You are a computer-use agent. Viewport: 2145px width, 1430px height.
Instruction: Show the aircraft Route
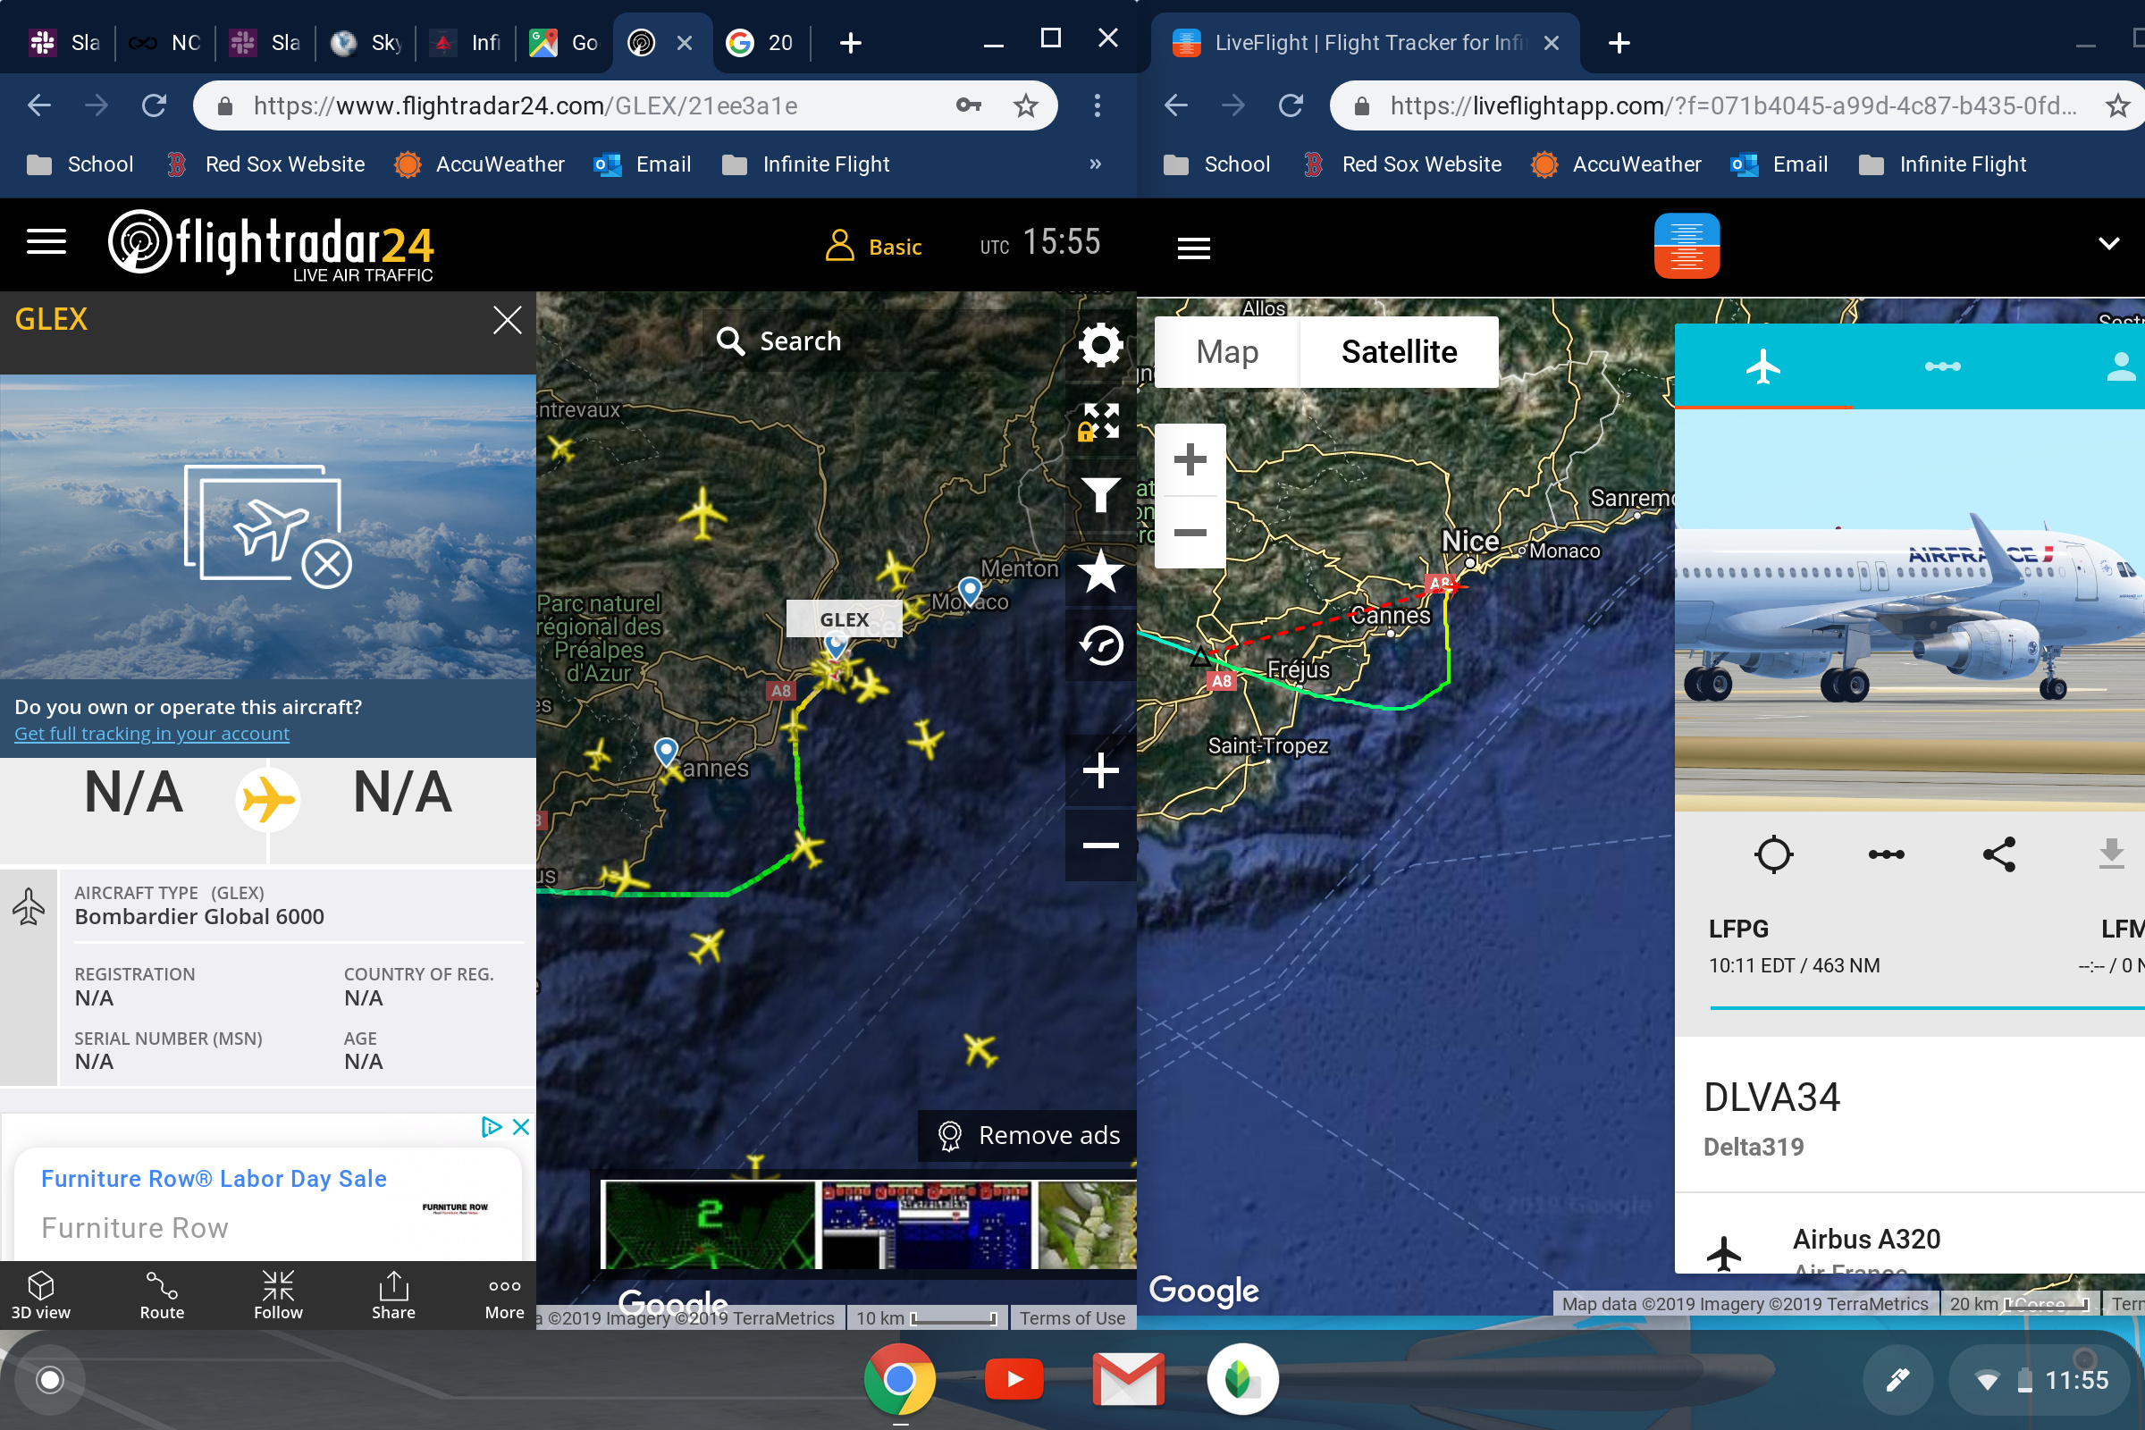point(162,1295)
